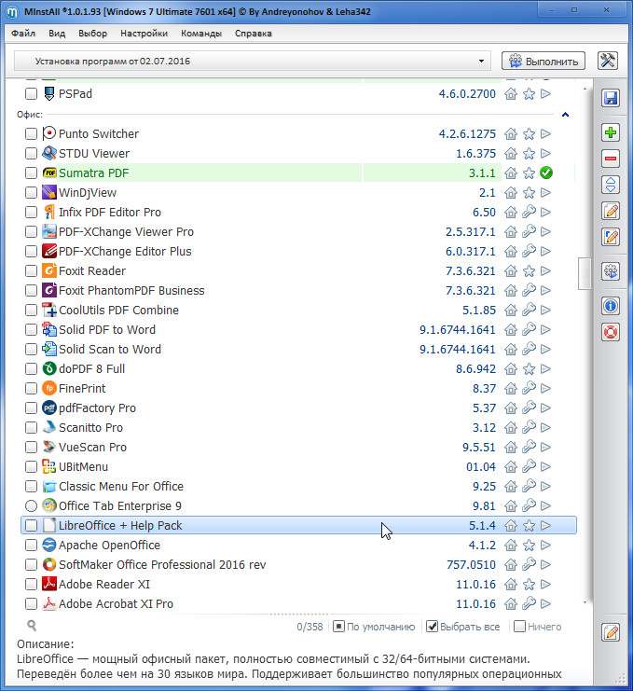Collapse the 'Офис' group chevron
The width and height of the screenshot is (633, 691).
[x=565, y=115]
